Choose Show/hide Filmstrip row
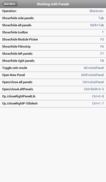This screenshot has width=106, height=182. pyautogui.click(x=53, y=47)
